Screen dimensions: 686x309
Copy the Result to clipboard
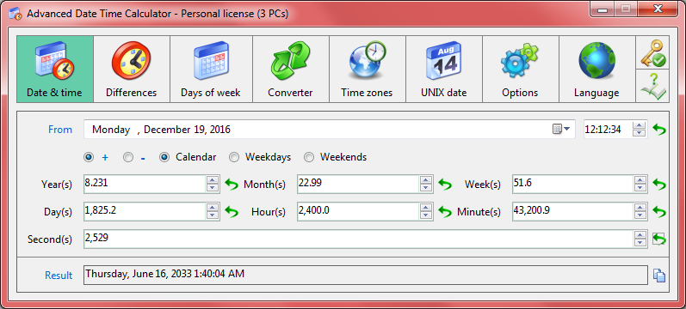coord(658,276)
